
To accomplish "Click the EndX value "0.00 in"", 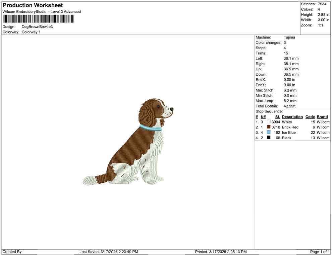I will (289, 80).
